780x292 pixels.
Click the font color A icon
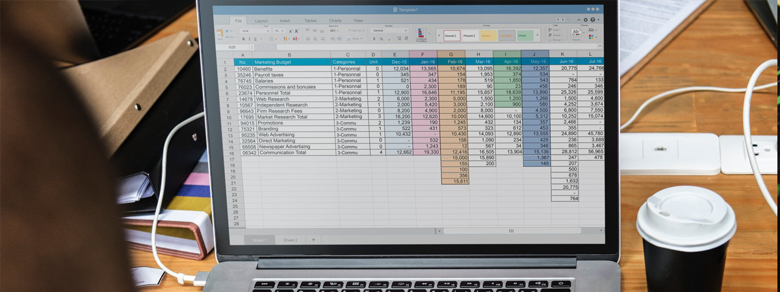[295, 38]
